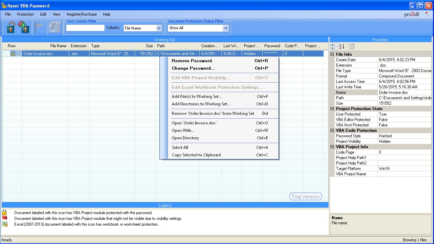Choose Change Password... in context menu
This screenshot has width=434, height=244.
click(220, 68)
